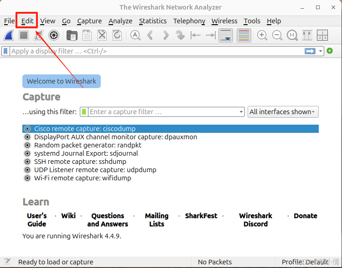Image resolution: width=342 pixels, height=268 pixels.
Task: Add a display filter button with the green plus
Action: [330, 51]
